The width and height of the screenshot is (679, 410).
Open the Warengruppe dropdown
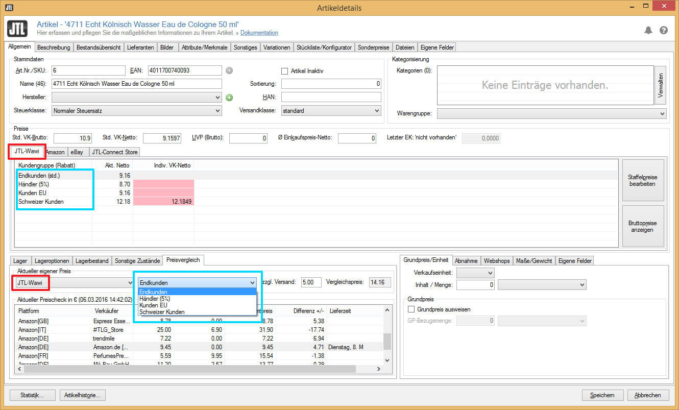(552, 113)
